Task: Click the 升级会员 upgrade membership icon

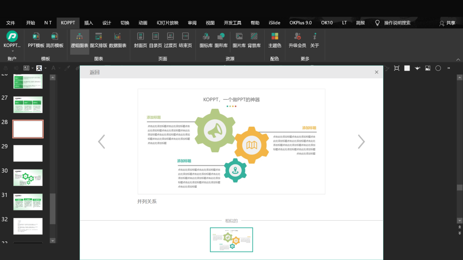Action: coord(297,40)
